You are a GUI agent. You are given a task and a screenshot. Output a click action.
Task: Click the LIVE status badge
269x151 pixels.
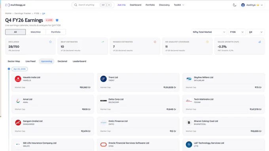click(x=49, y=20)
